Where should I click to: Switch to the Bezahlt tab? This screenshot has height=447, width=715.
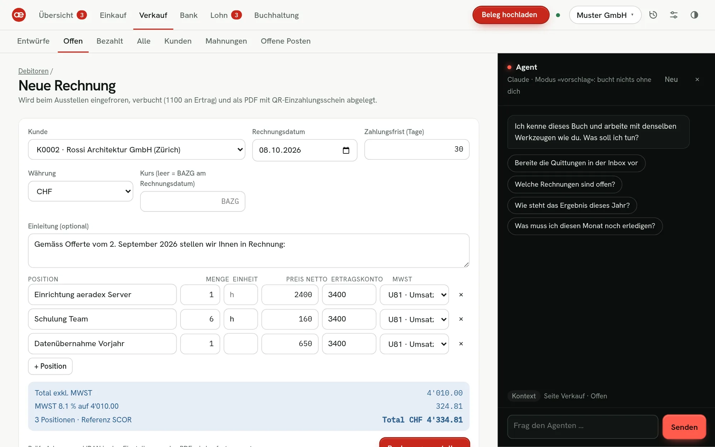110,41
